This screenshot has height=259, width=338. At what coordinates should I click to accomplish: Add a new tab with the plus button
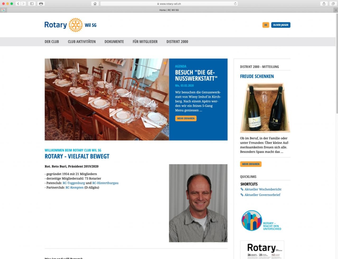click(x=336, y=10)
